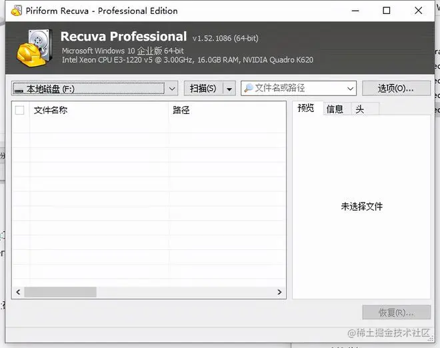The height and width of the screenshot is (348, 440).
Task: Click the Recuva icon in title bar
Action: pos(17,11)
